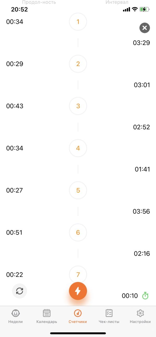The image size is (156, 337).
Task: Tap the 00:10 running timer readout
Action: pos(130,296)
